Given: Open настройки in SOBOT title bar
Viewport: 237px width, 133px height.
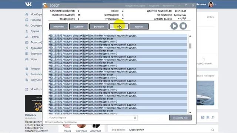Looking at the screenshot, I should 168,6.
